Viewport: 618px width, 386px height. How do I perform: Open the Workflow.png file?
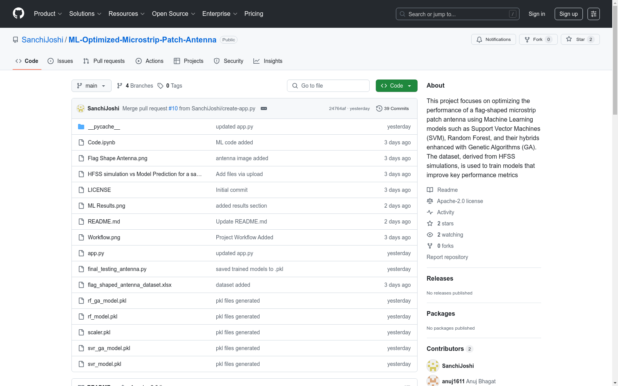click(104, 237)
